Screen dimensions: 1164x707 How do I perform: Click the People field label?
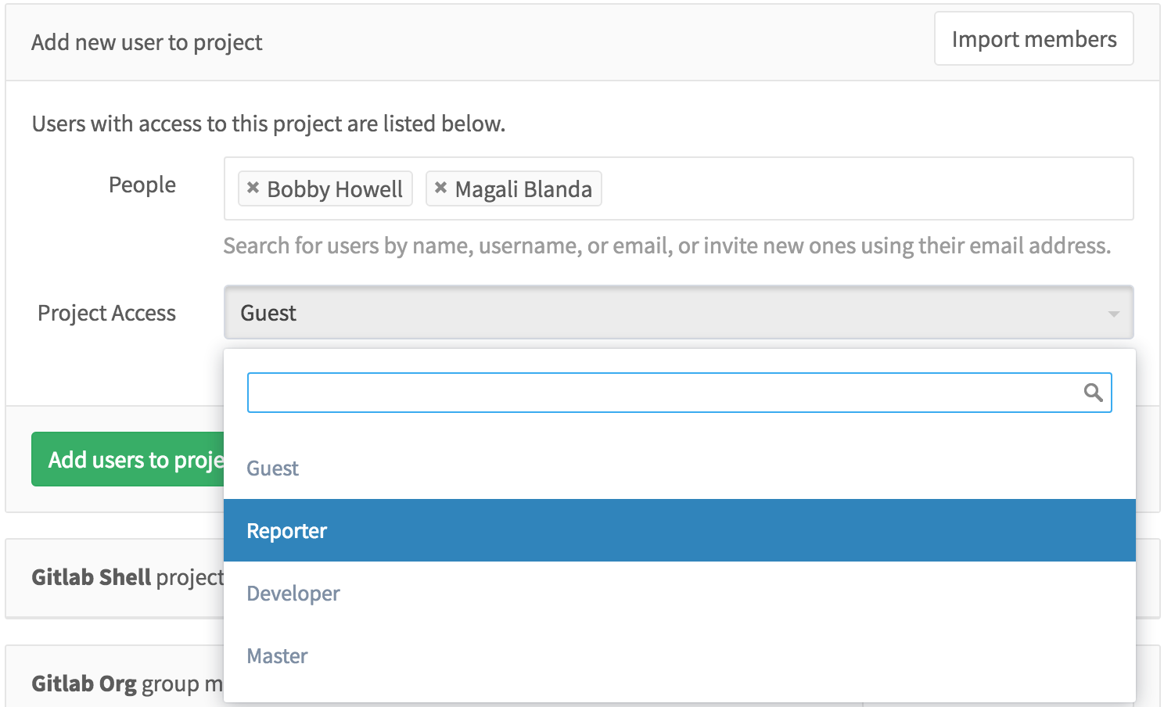(x=142, y=185)
